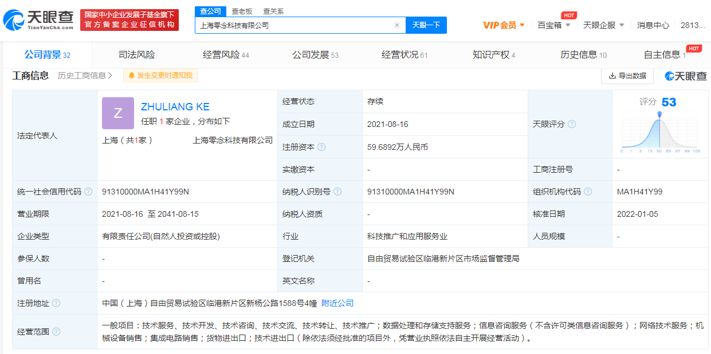This screenshot has width=711, height=354.
Task: Click the help icon next to 统一社会信用代码
Action: pyautogui.click(x=88, y=192)
